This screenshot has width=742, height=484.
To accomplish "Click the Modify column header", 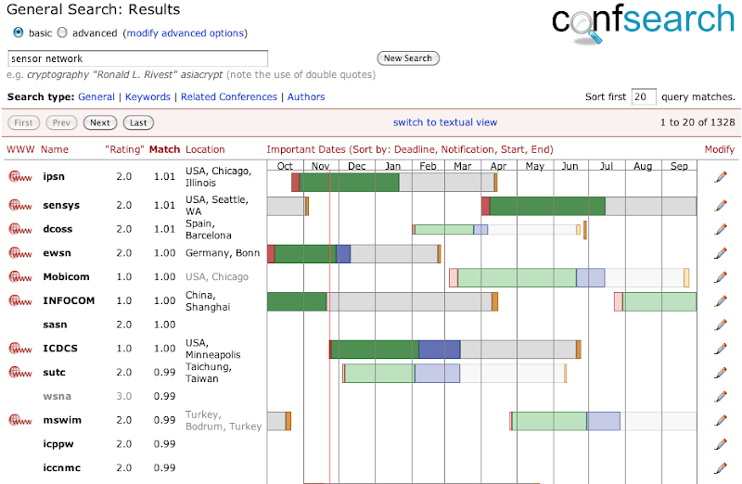I will click(x=720, y=149).
